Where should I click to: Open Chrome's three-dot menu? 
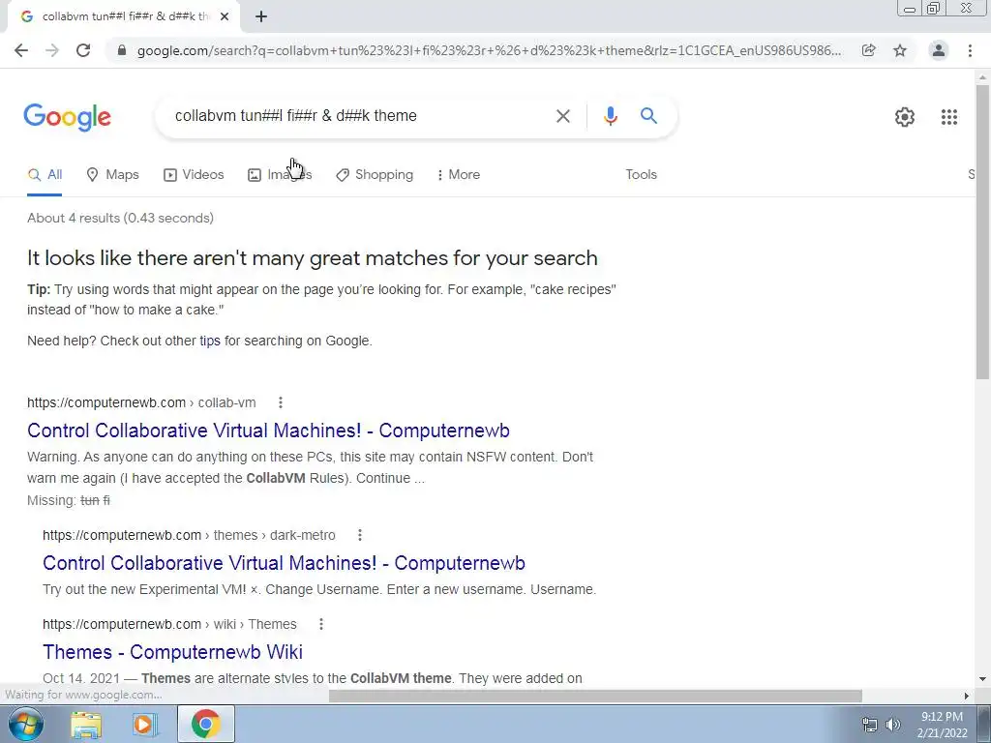(970, 50)
